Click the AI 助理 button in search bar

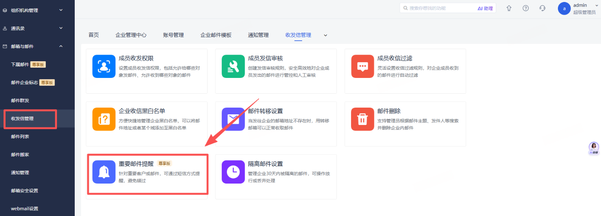pos(485,8)
